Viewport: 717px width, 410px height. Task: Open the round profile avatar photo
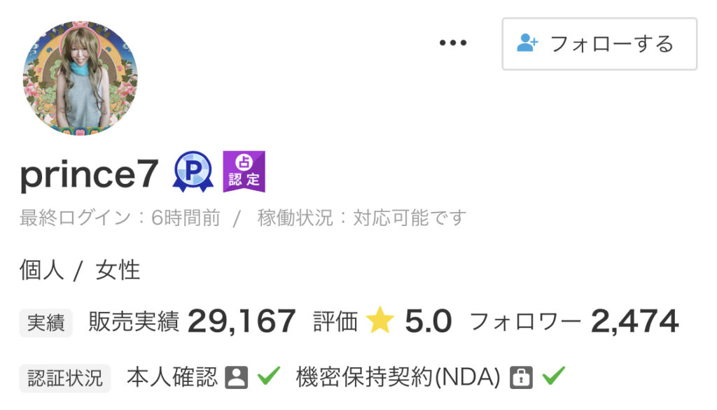click(81, 78)
